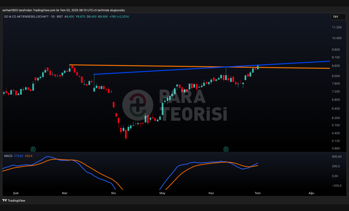This screenshot has width=349, height=211.
Task: Click the Tem month label
Action: click(257, 193)
